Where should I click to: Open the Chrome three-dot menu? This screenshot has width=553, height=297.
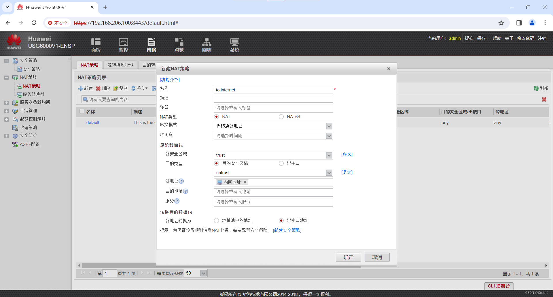coord(545,23)
